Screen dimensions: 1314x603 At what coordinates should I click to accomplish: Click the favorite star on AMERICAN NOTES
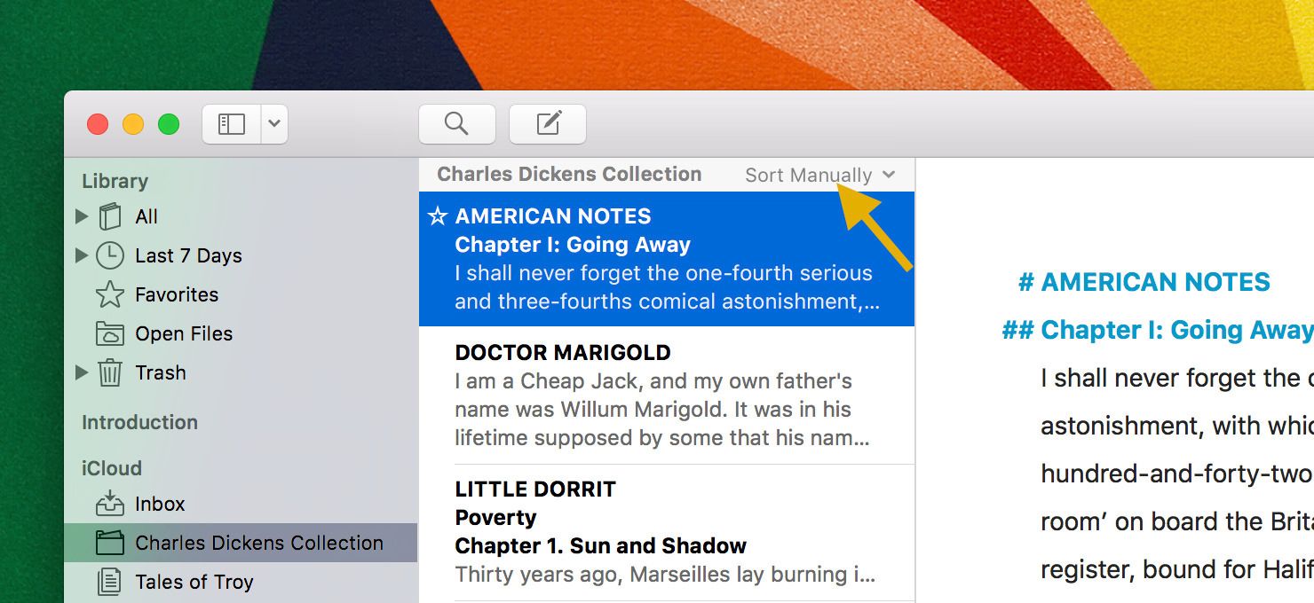coord(437,216)
